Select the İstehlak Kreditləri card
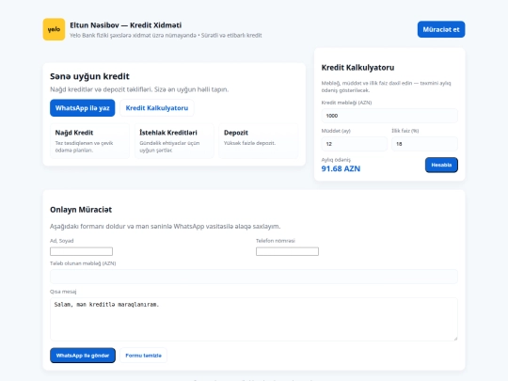 pyautogui.click(x=174, y=141)
